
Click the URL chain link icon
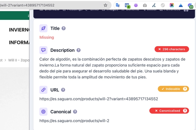(43, 90)
